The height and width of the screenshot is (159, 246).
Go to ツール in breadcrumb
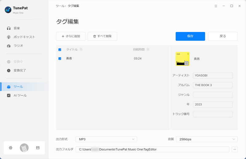point(60,6)
